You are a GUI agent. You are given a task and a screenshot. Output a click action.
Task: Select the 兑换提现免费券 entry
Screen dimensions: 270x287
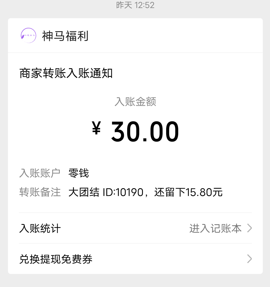[x=56, y=259]
